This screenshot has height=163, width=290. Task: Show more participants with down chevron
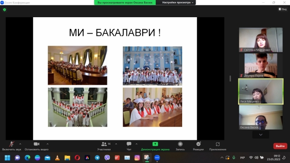(261, 135)
